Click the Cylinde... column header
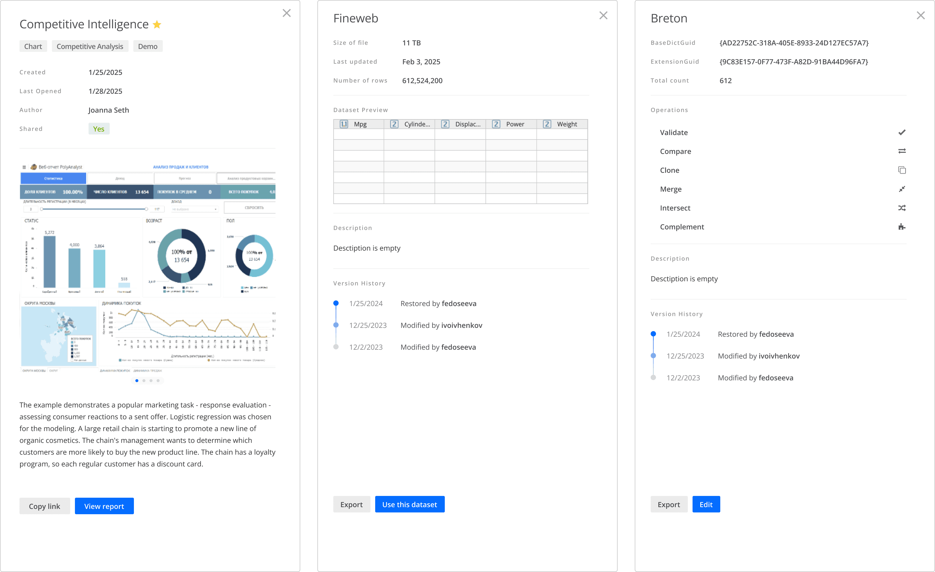The image size is (935, 572). [x=409, y=124]
